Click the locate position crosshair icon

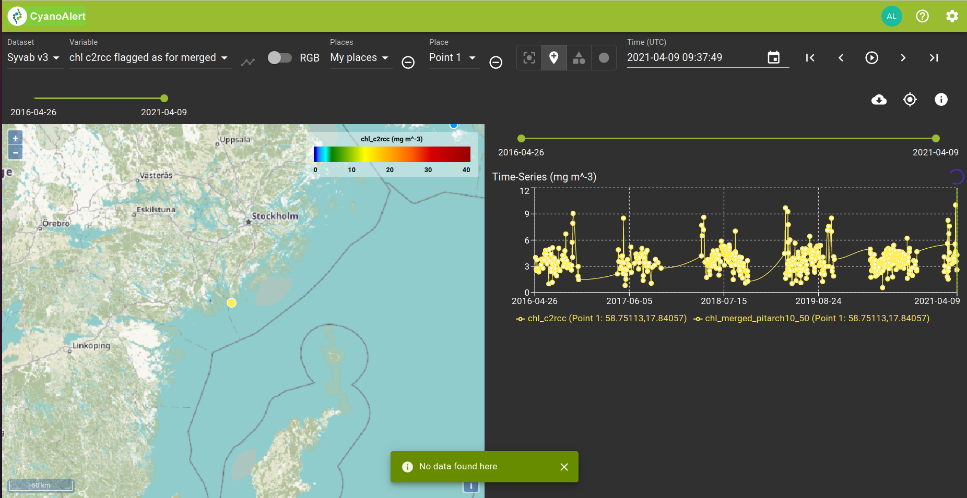(910, 100)
